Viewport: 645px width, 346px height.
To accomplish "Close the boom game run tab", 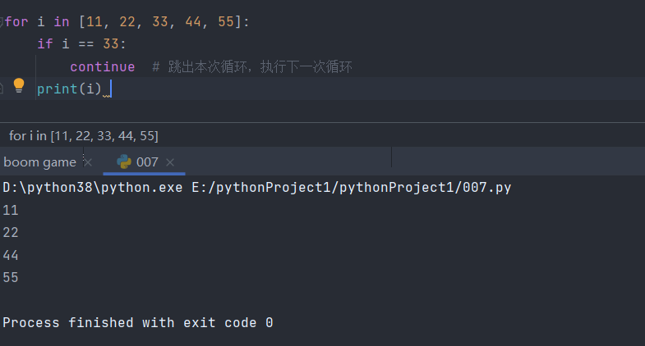I will tap(89, 162).
